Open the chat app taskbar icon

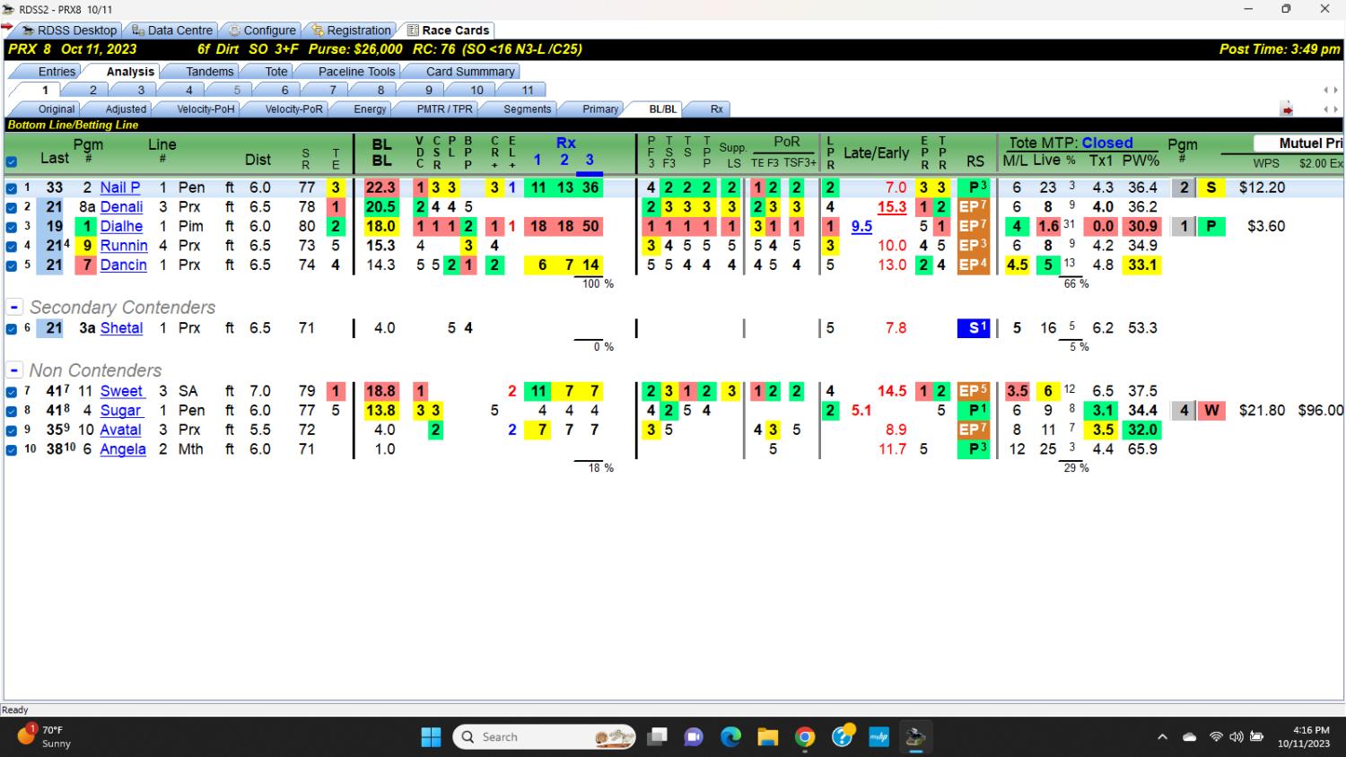(x=694, y=737)
